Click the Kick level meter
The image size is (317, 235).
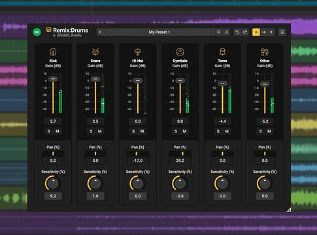tap(60, 93)
